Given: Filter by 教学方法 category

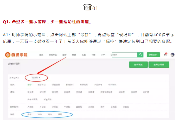Looking at the screenshot, I should pyautogui.click(x=42, y=85).
